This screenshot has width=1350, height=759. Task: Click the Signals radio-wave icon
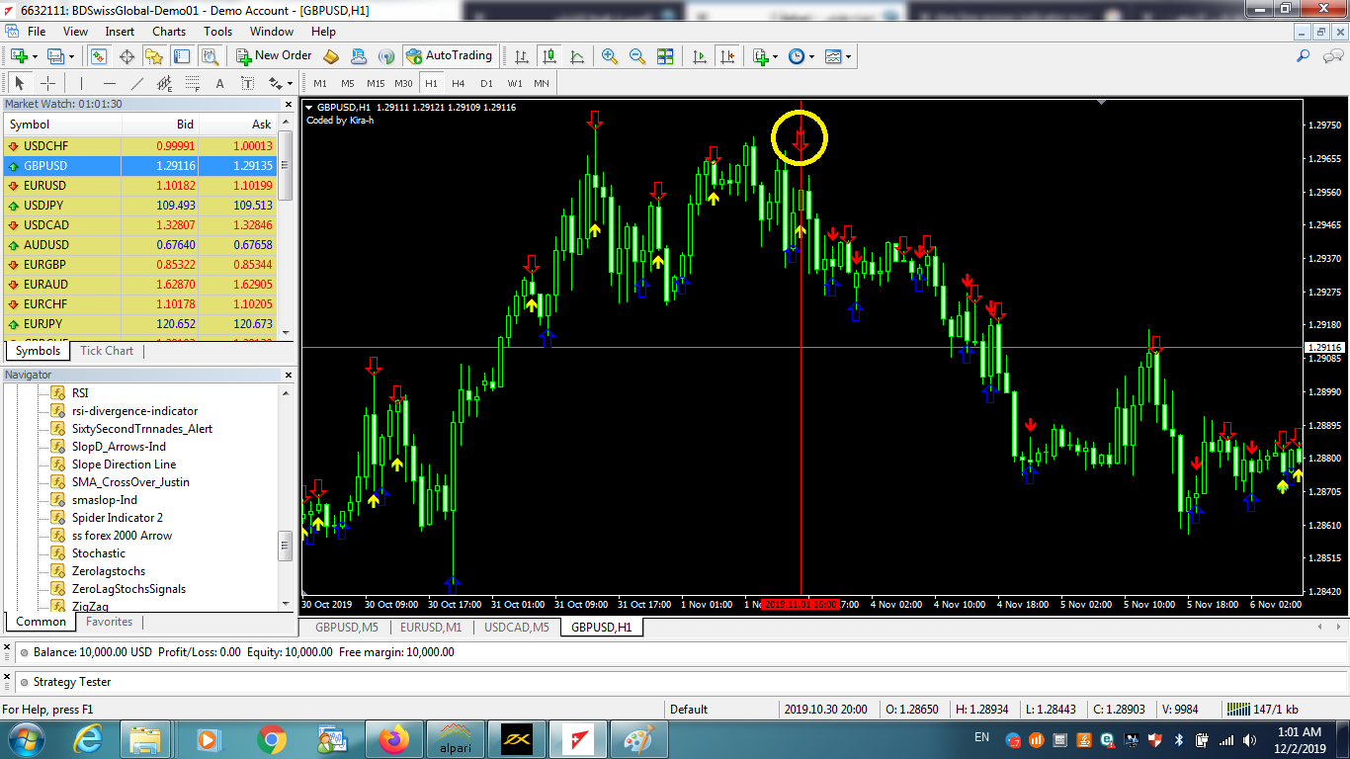pyautogui.click(x=386, y=56)
